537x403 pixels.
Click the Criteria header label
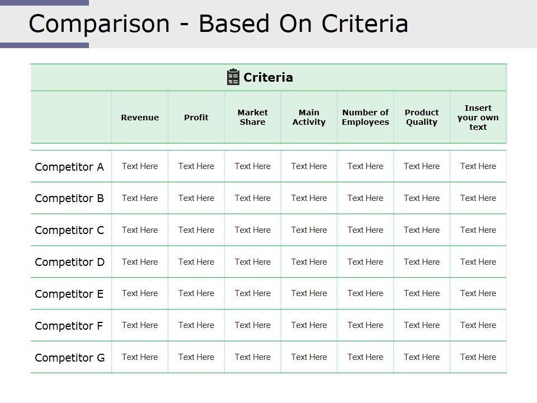point(268,77)
